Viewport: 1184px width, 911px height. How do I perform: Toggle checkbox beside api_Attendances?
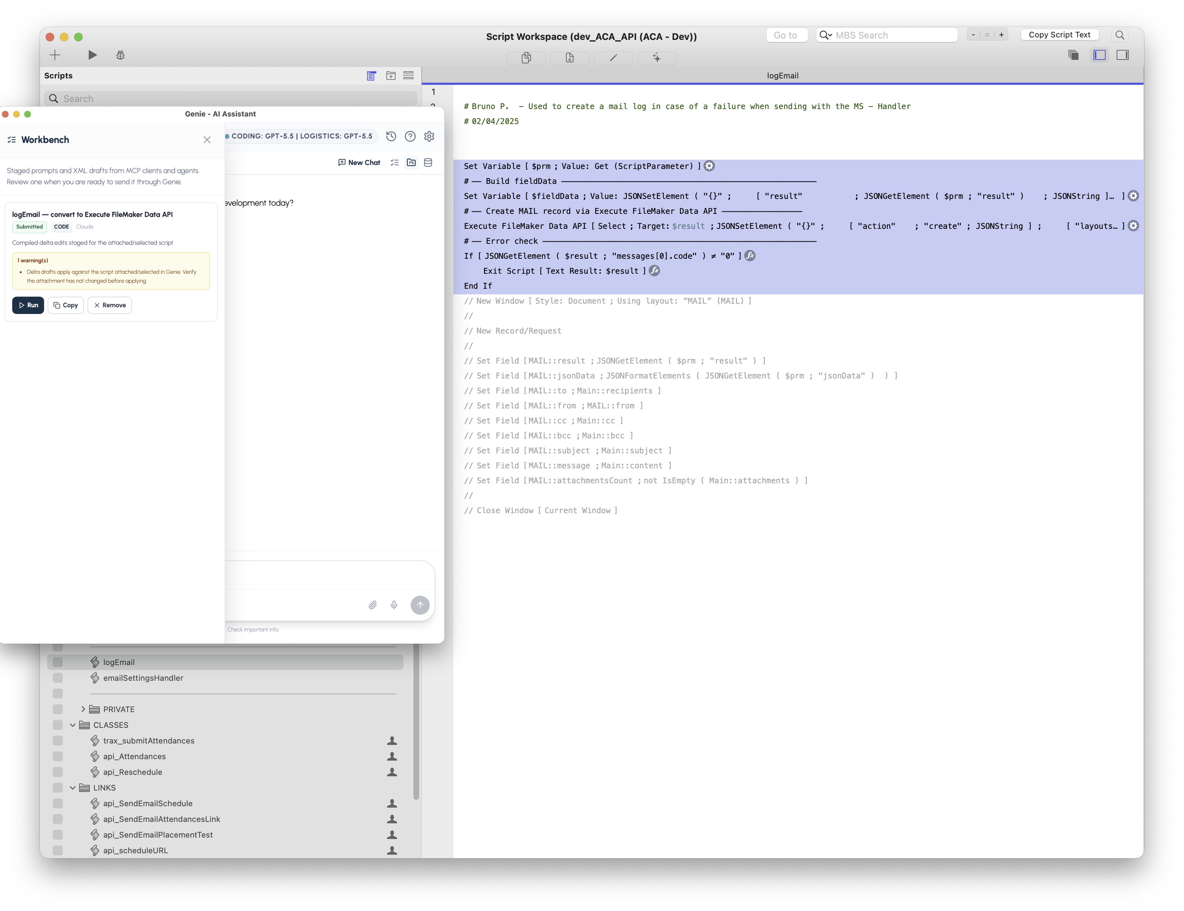[58, 756]
